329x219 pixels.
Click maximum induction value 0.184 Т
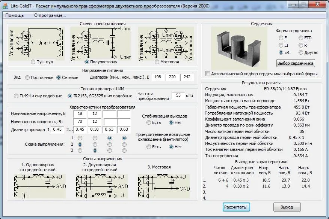pos(300,95)
